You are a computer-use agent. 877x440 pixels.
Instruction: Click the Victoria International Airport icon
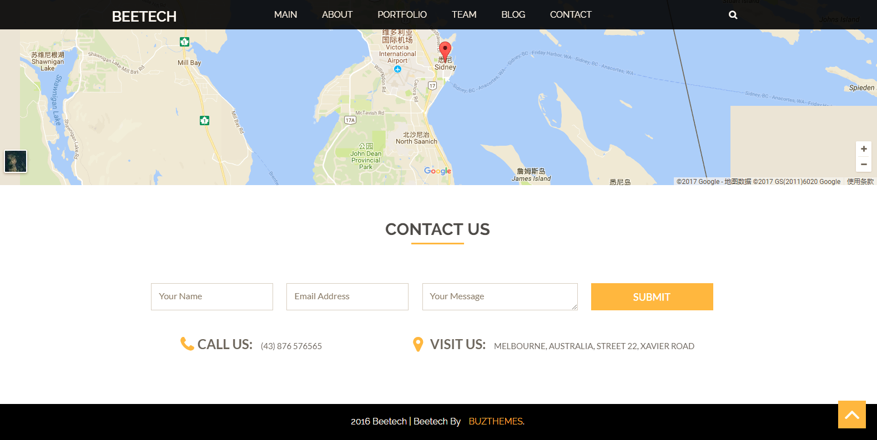pos(397,69)
